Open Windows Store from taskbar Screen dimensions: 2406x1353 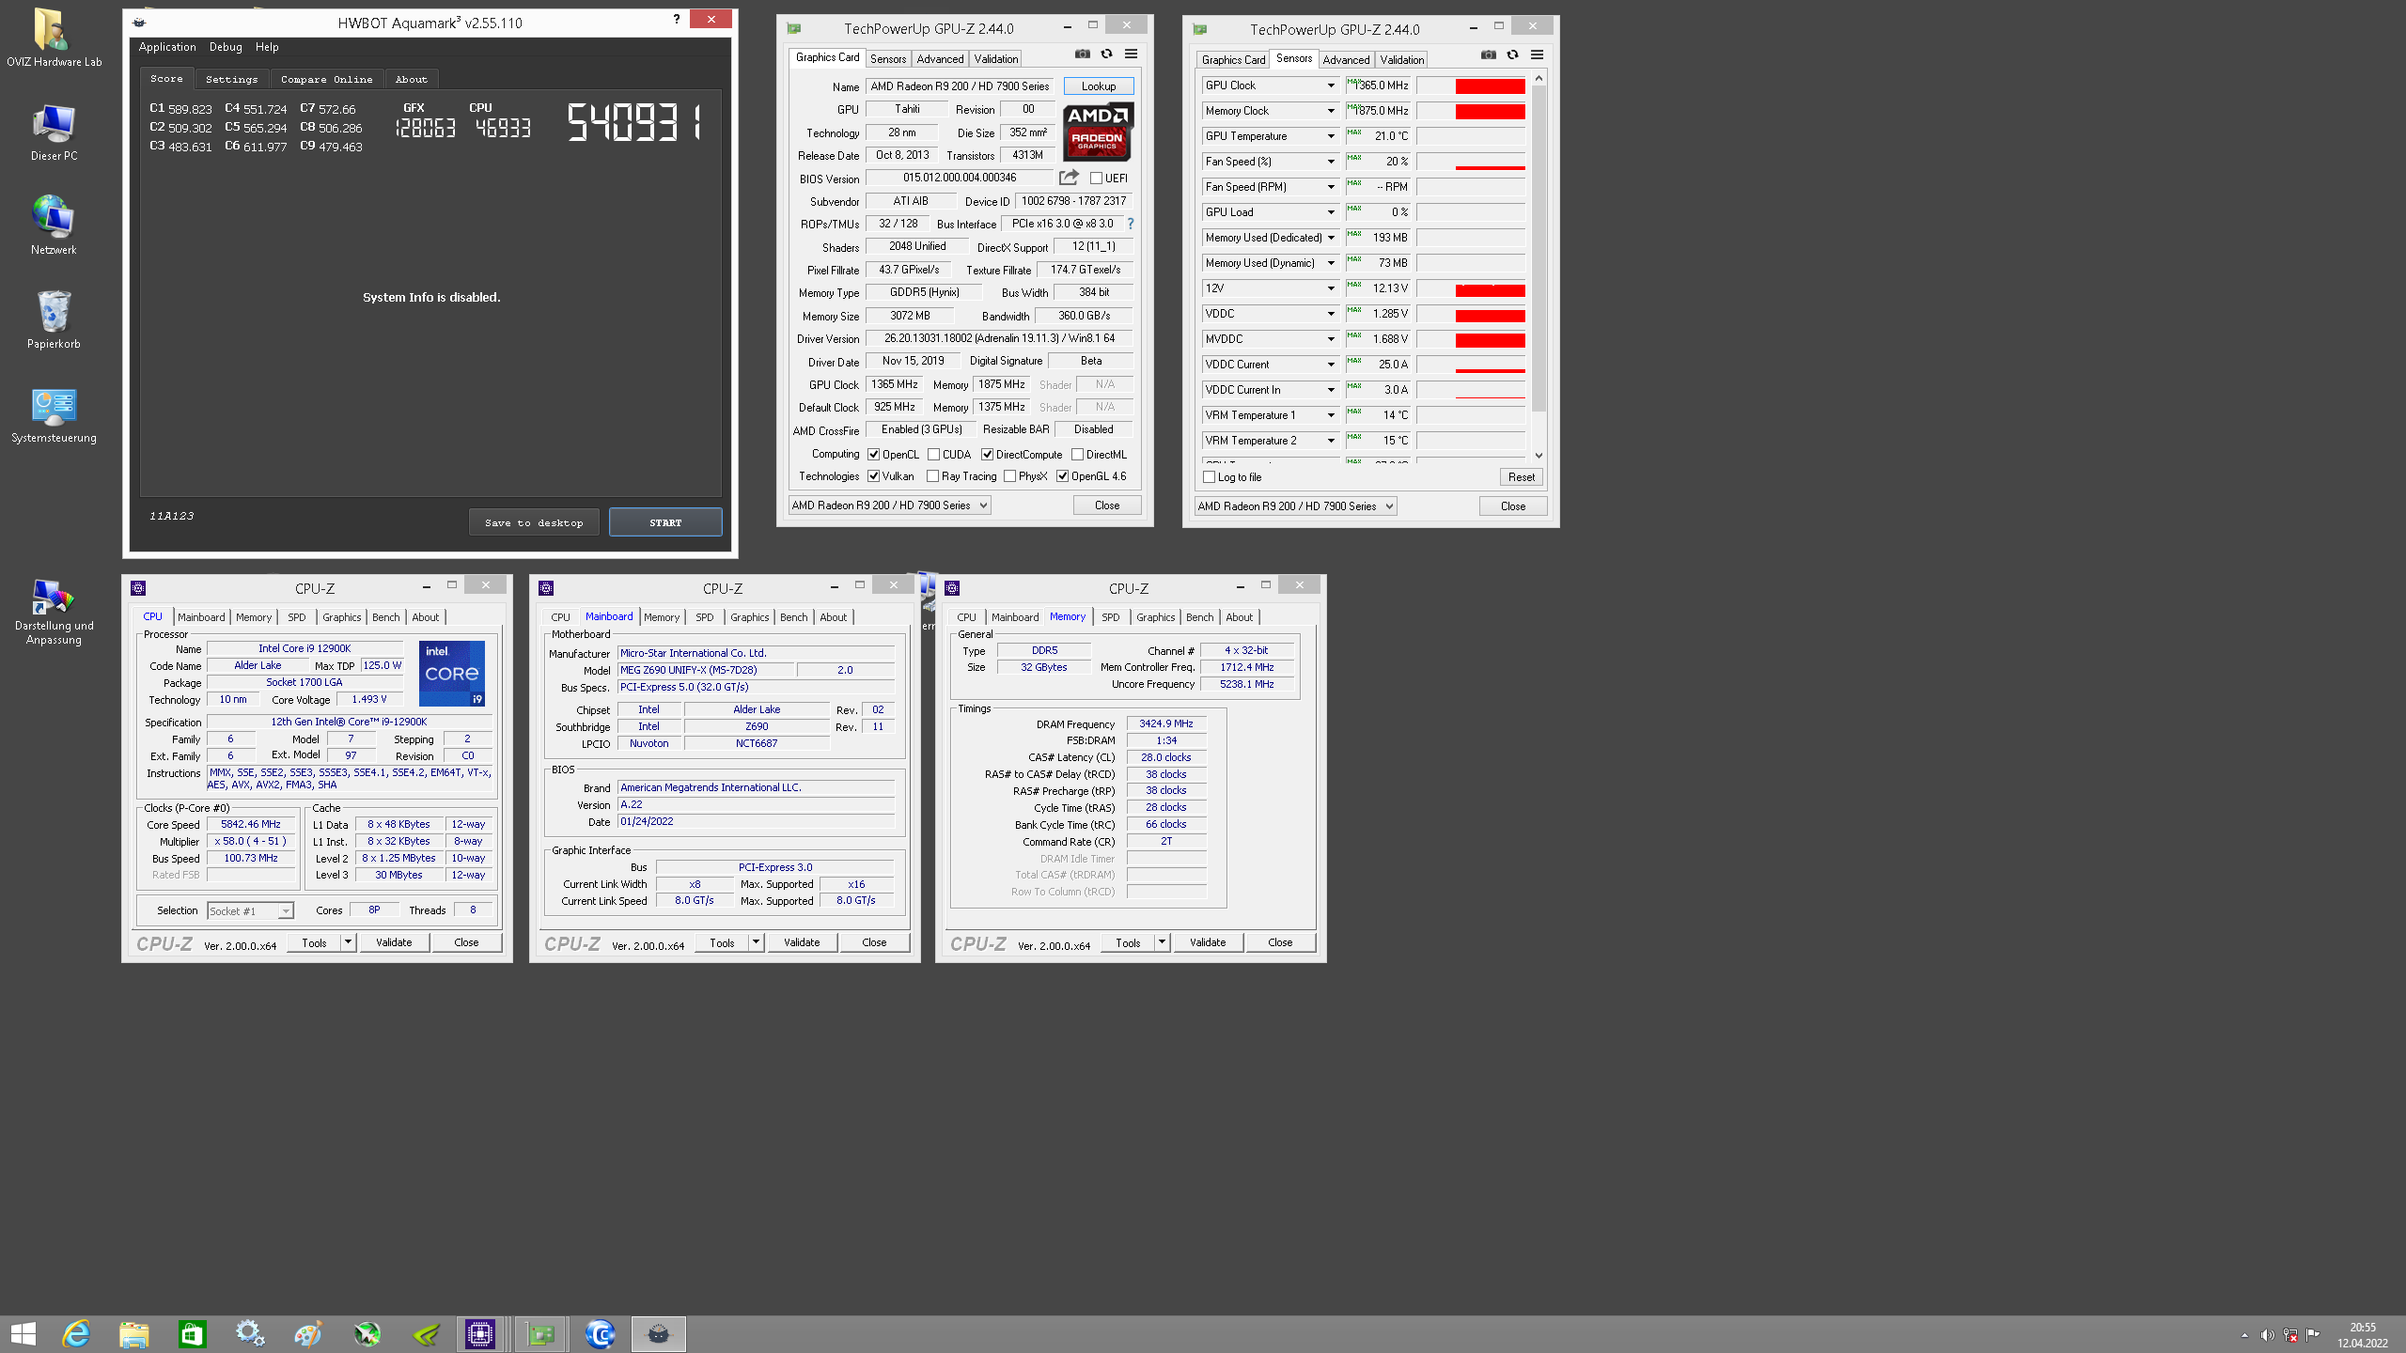193,1334
